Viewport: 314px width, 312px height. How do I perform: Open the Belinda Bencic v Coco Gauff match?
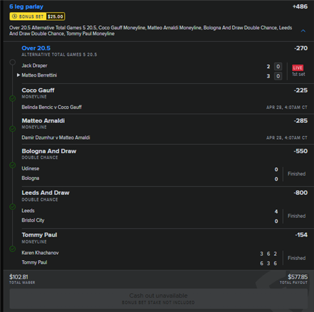click(x=51, y=107)
